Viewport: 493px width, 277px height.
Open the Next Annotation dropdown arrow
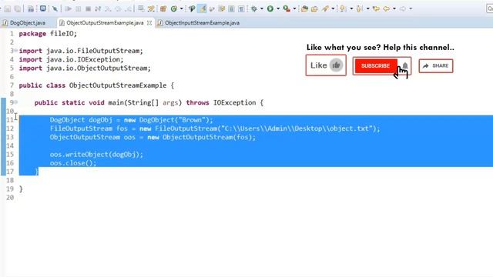351,8
